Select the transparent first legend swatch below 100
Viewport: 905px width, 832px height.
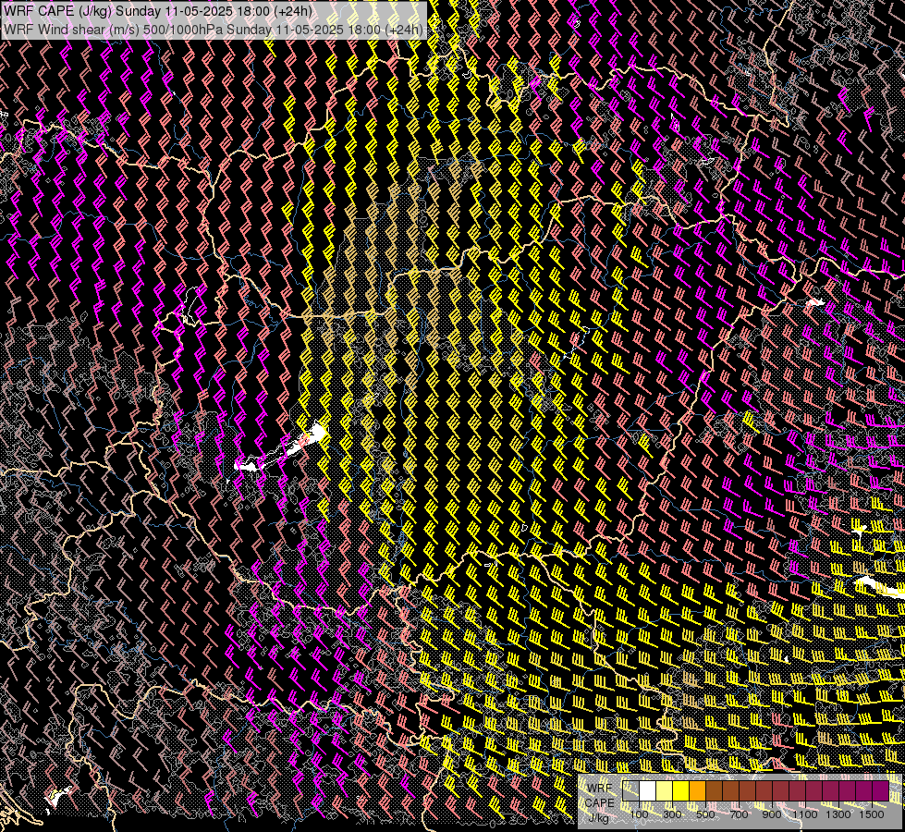[630, 791]
